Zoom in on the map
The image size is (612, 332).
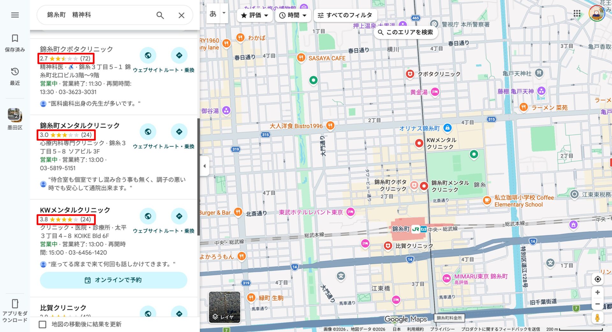(x=598, y=292)
